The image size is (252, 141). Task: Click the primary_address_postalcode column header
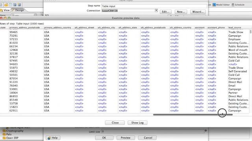tap(24, 27)
